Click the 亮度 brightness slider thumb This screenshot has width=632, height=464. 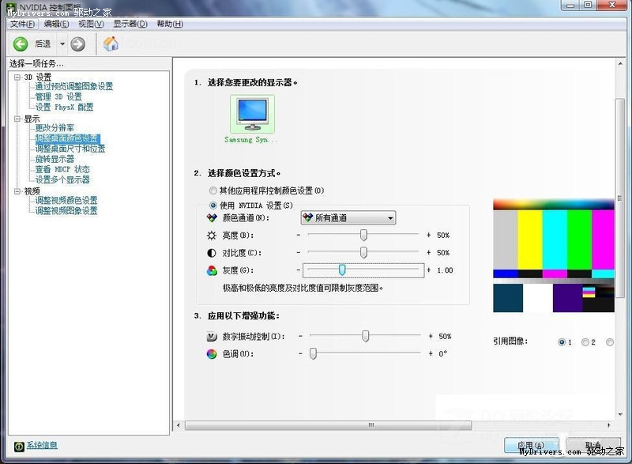(x=363, y=235)
